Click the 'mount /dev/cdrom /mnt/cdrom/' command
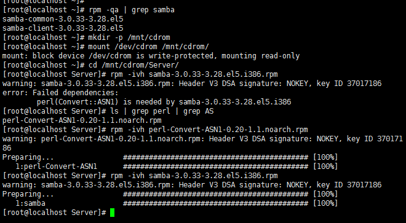406x223 pixels. click(149, 47)
